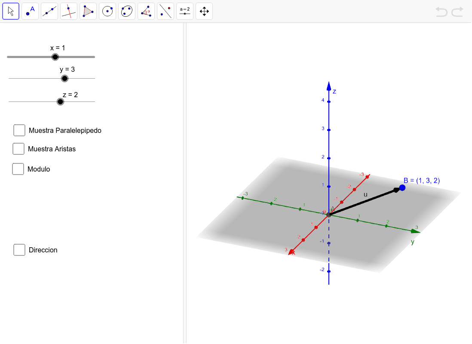Select the Perpendicular Line tool
Image resolution: width=472 pixels, height=344 pixels.
pos(69,11)
